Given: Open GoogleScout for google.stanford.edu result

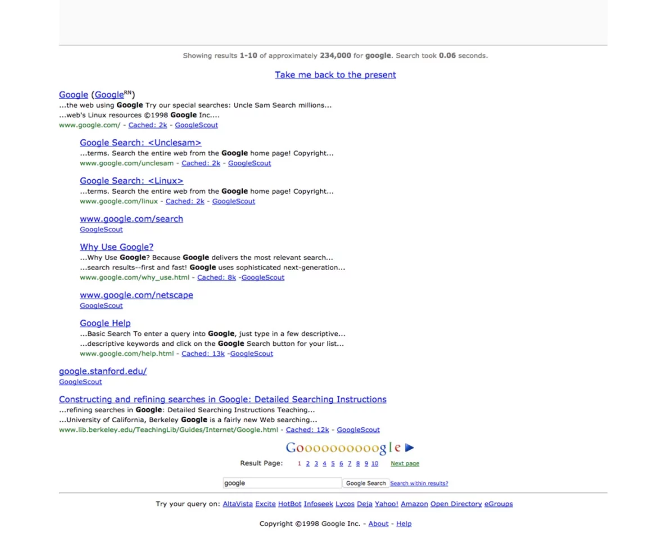Looking at the screenshot, I should click(80, 381).
